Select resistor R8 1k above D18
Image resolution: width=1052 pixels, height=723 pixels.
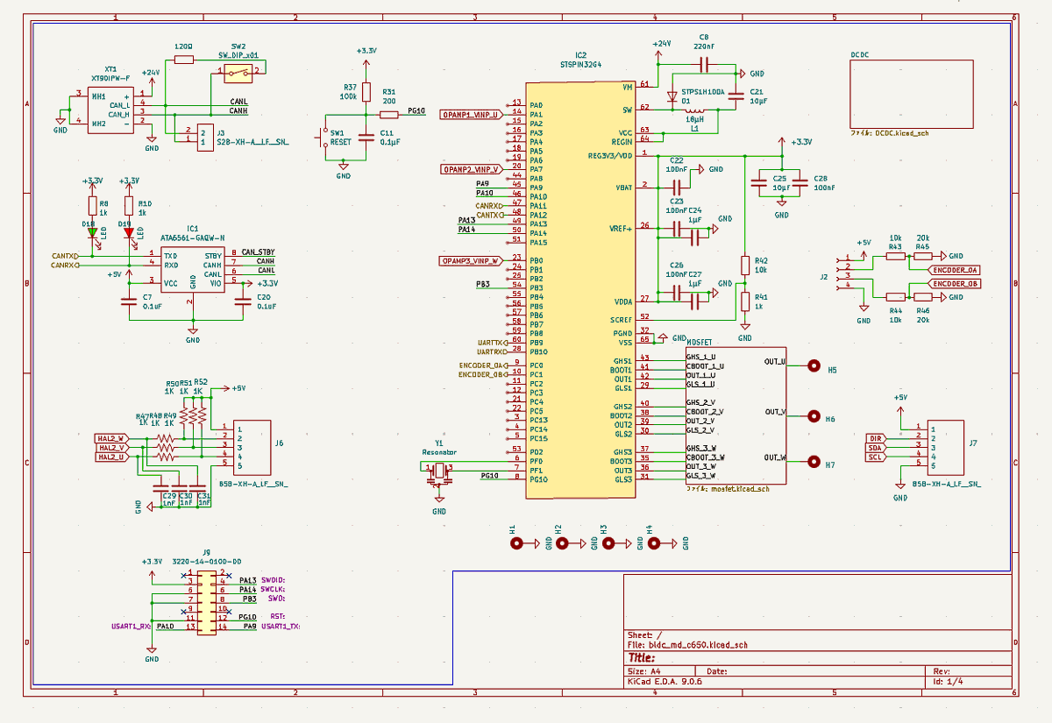pyautogui.click(x=92, y=207)
